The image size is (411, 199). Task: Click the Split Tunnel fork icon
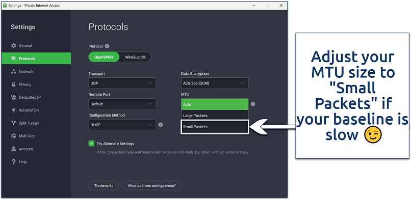click(14, 123)
